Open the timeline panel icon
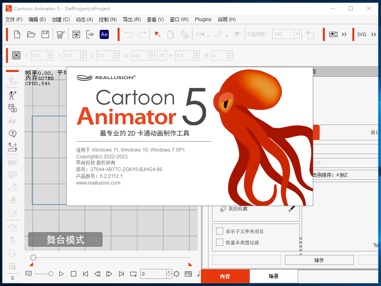 [x=188, y=274]
